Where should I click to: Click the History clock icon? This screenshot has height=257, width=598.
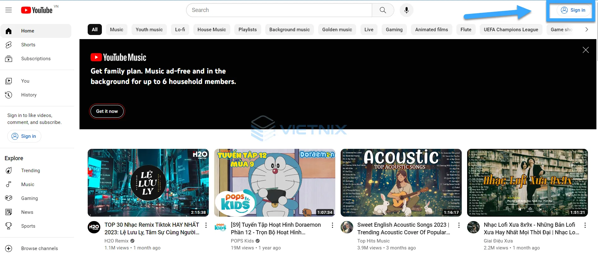9,95
